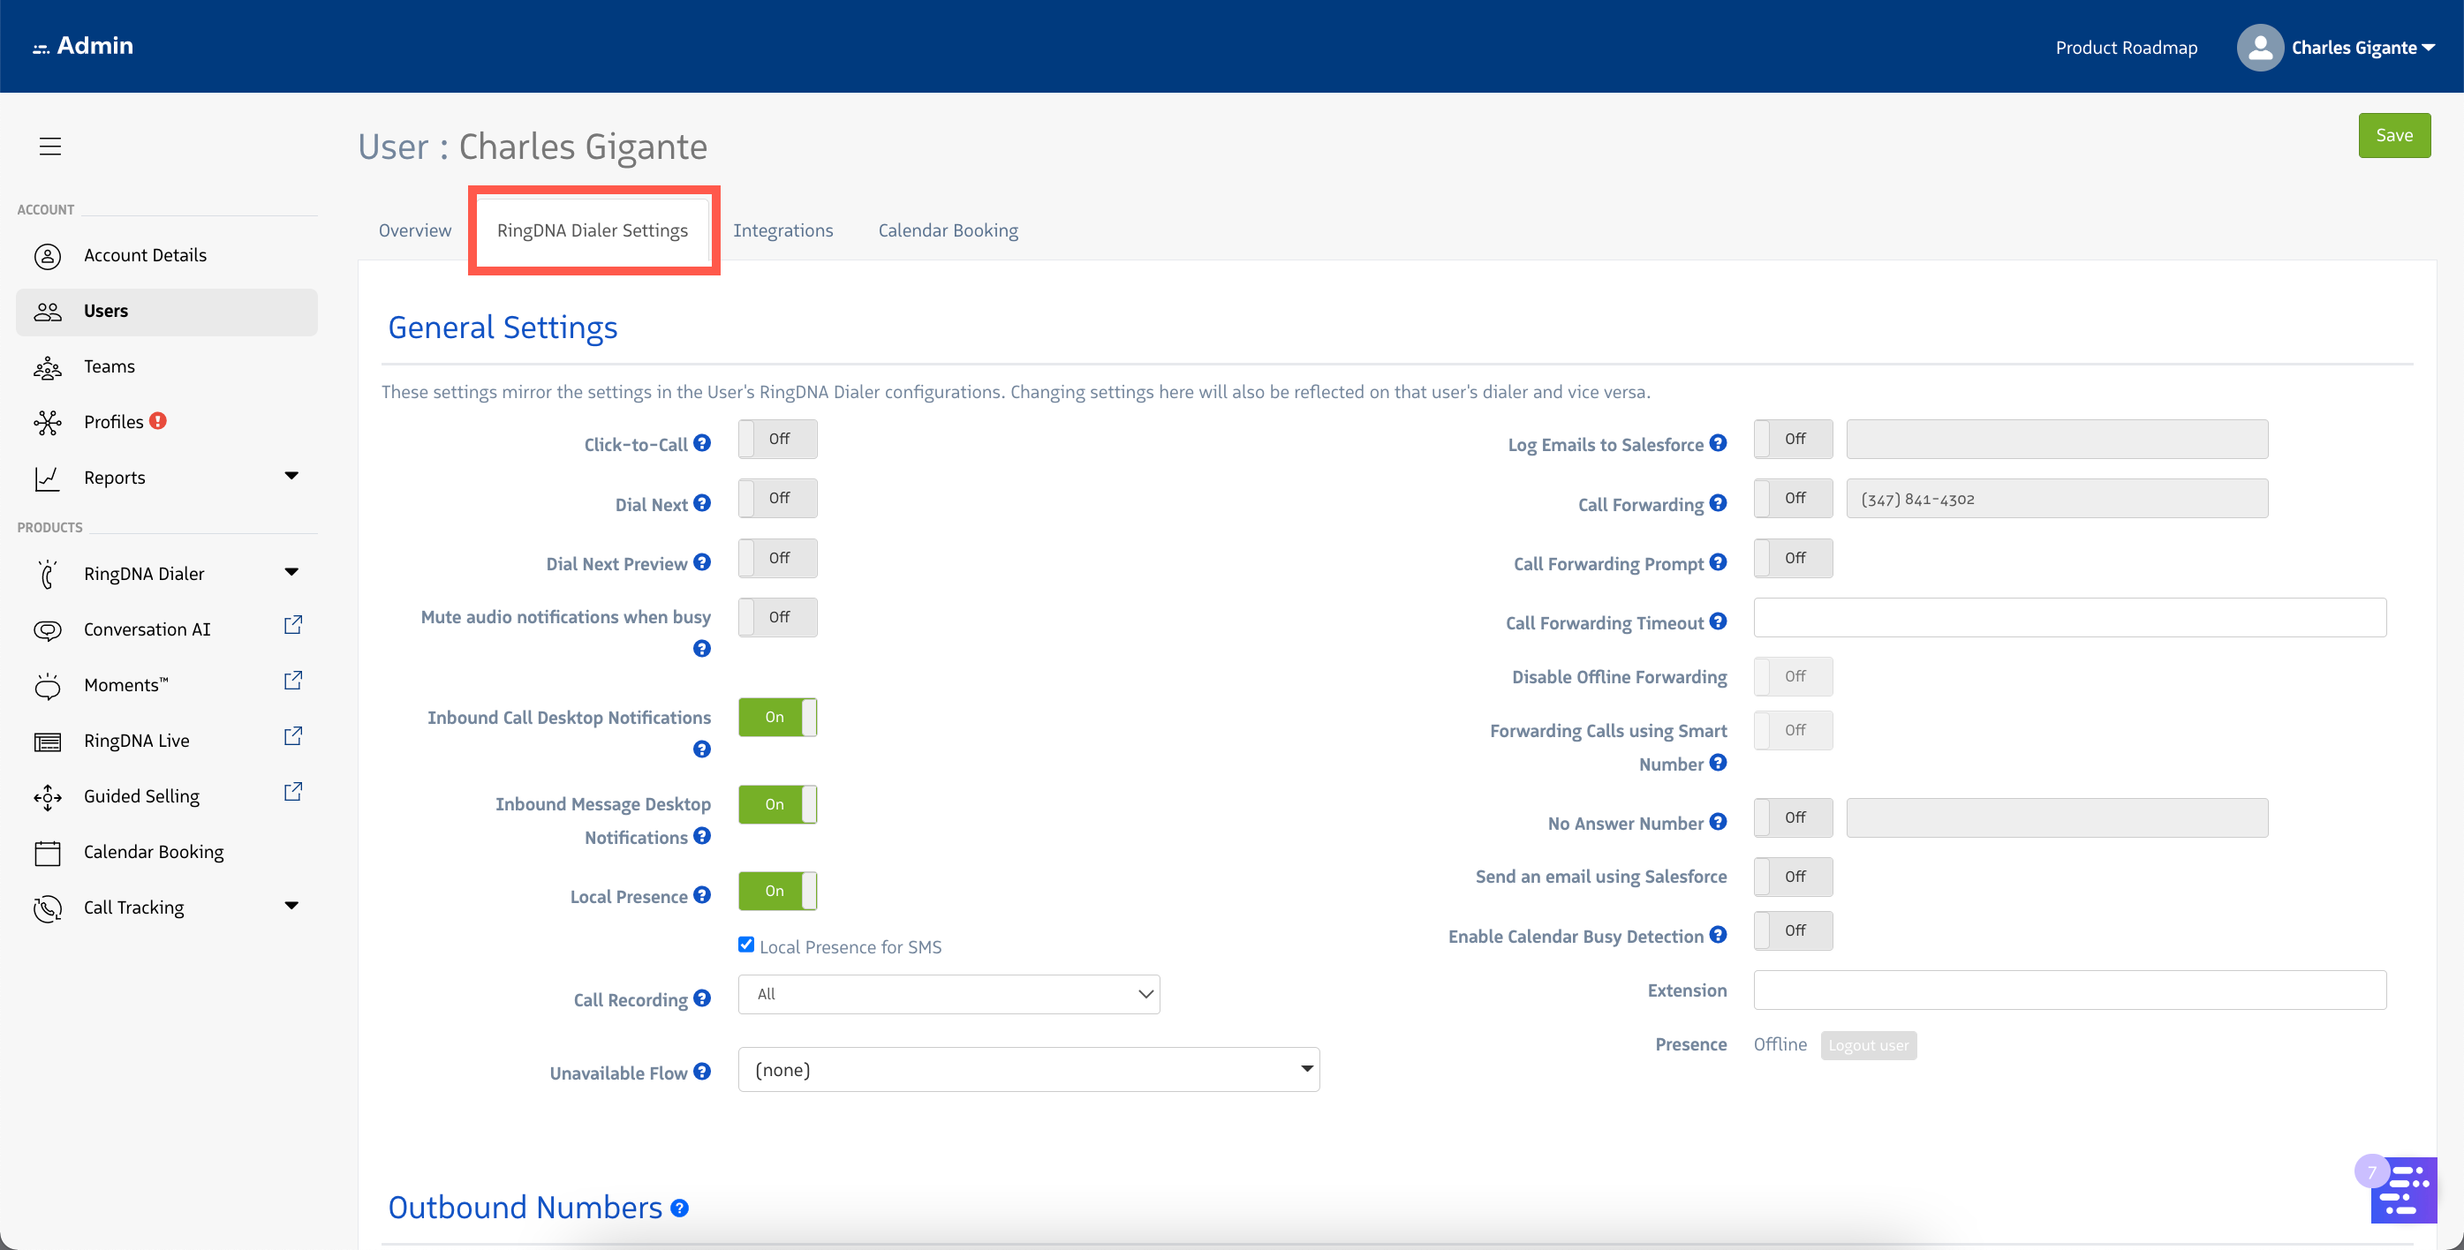Image resolution: width=2464 pixels, height=1250 pixels.
Task: Click the Reports chart icon
Action: [x=48, y=478]
